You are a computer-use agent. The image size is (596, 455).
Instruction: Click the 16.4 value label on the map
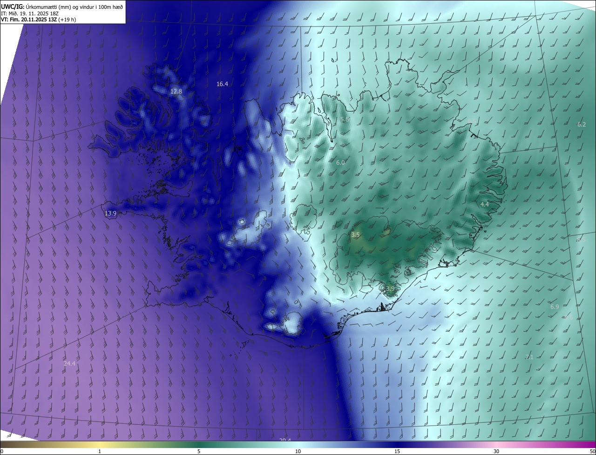222,84
